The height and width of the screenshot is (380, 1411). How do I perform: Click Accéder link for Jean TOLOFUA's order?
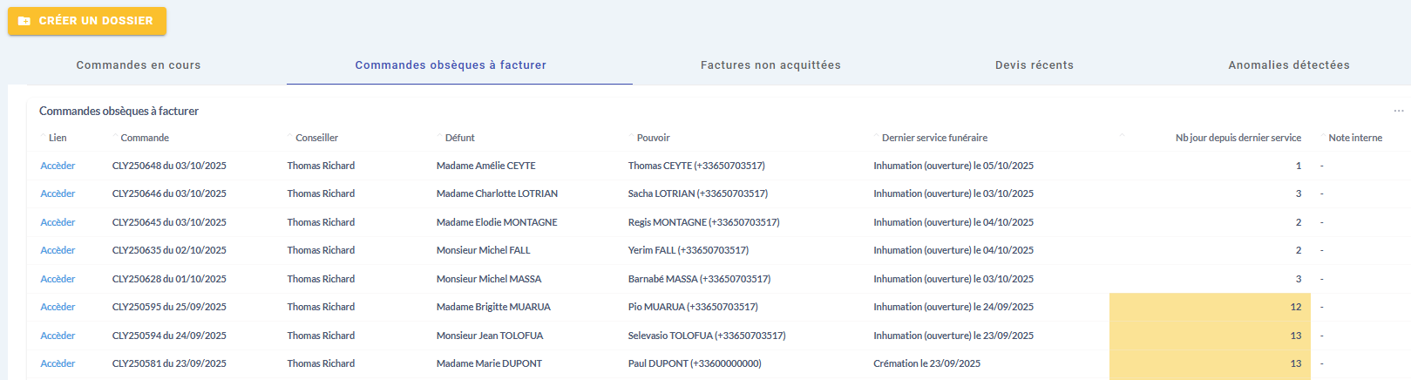[58, 336]
